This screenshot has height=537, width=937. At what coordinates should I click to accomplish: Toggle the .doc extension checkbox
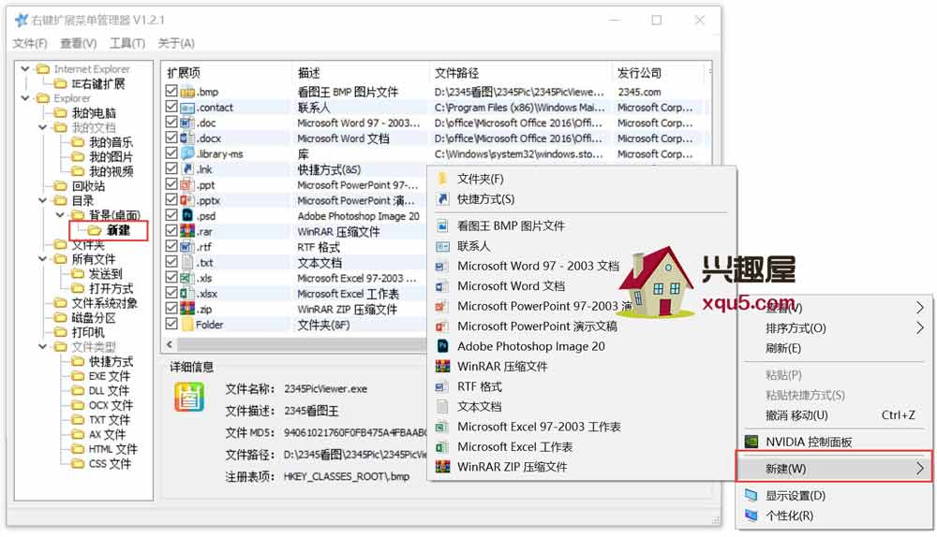pyautogui.click(x=171, y=123)
